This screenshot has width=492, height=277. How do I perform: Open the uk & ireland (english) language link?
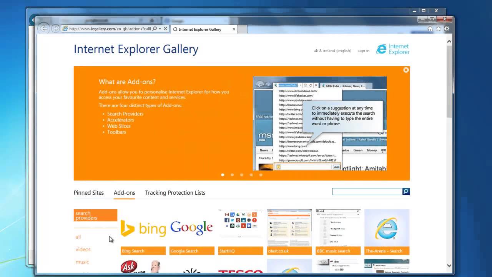point(332,51)
